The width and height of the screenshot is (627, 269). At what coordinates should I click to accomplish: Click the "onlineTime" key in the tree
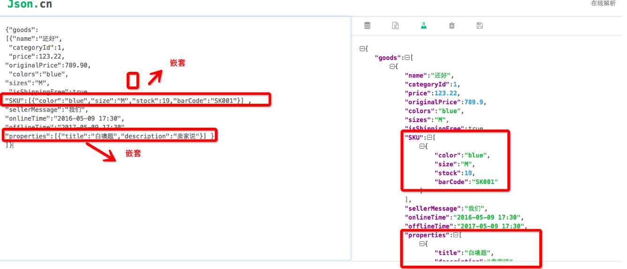(427, 217)
